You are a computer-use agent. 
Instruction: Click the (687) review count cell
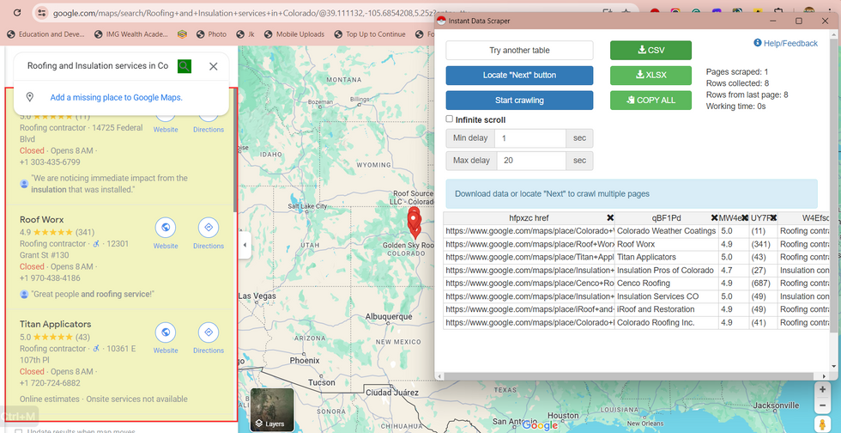tap(763, 284)
